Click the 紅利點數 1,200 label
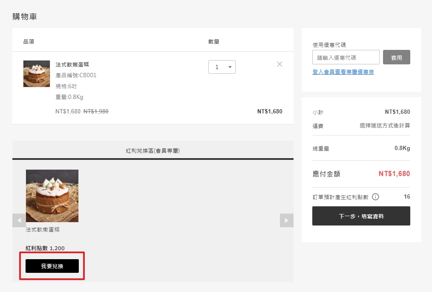 coord(45,248)
